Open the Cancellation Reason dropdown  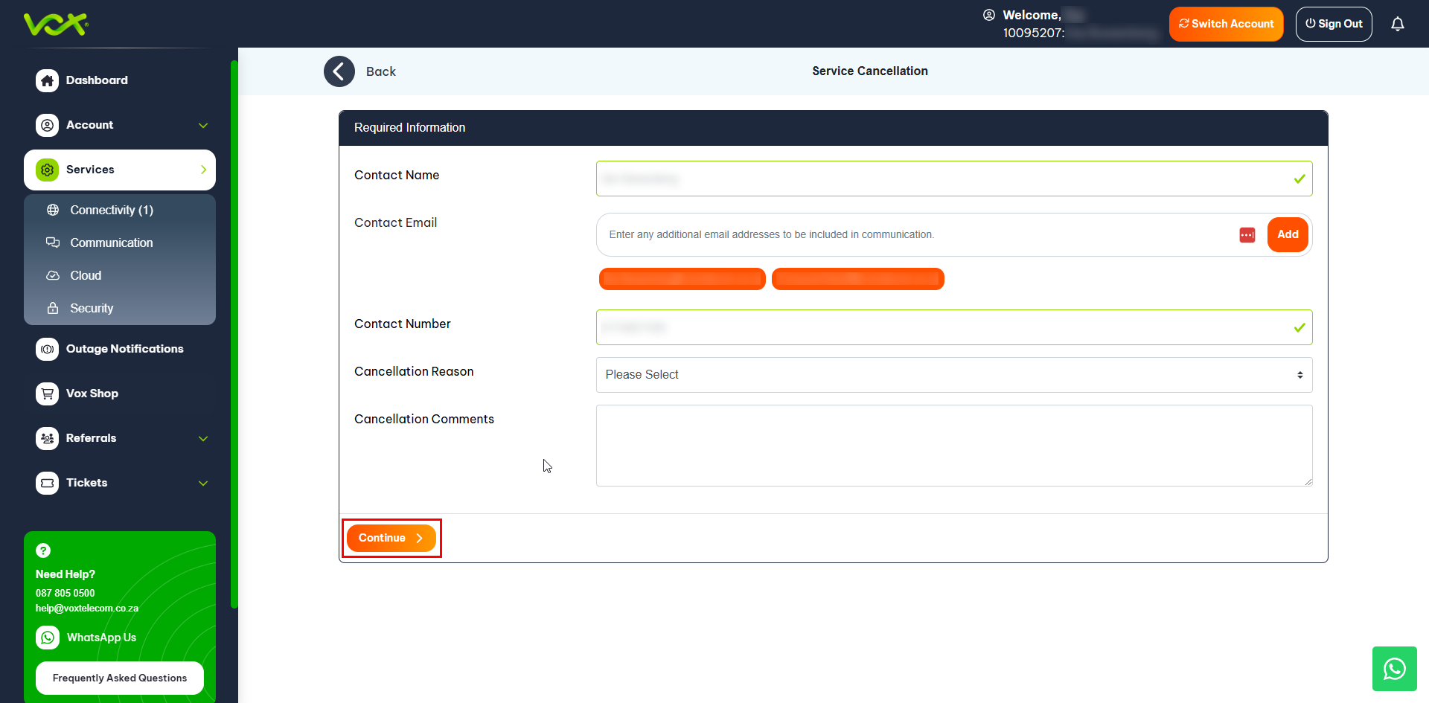click(953, 375)
